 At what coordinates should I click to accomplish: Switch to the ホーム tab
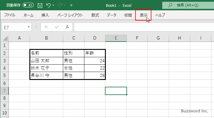[x=29, y=15]
